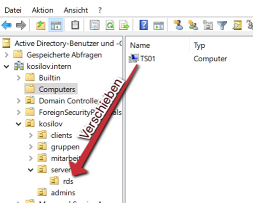The image size is (253, 203).
Task: Open filter options funnel icon
Action: 222,25
